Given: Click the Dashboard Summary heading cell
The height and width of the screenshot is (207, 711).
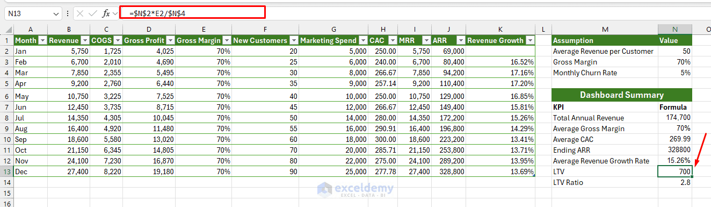Looking at the screenshot, I should coord(622,95).
